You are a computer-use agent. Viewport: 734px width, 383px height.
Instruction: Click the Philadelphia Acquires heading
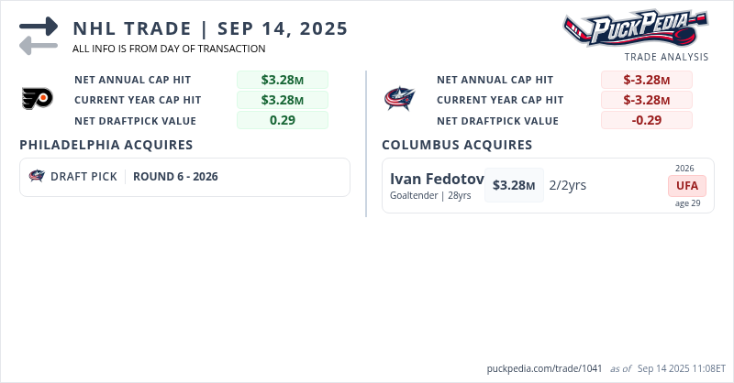coord(106,145)
